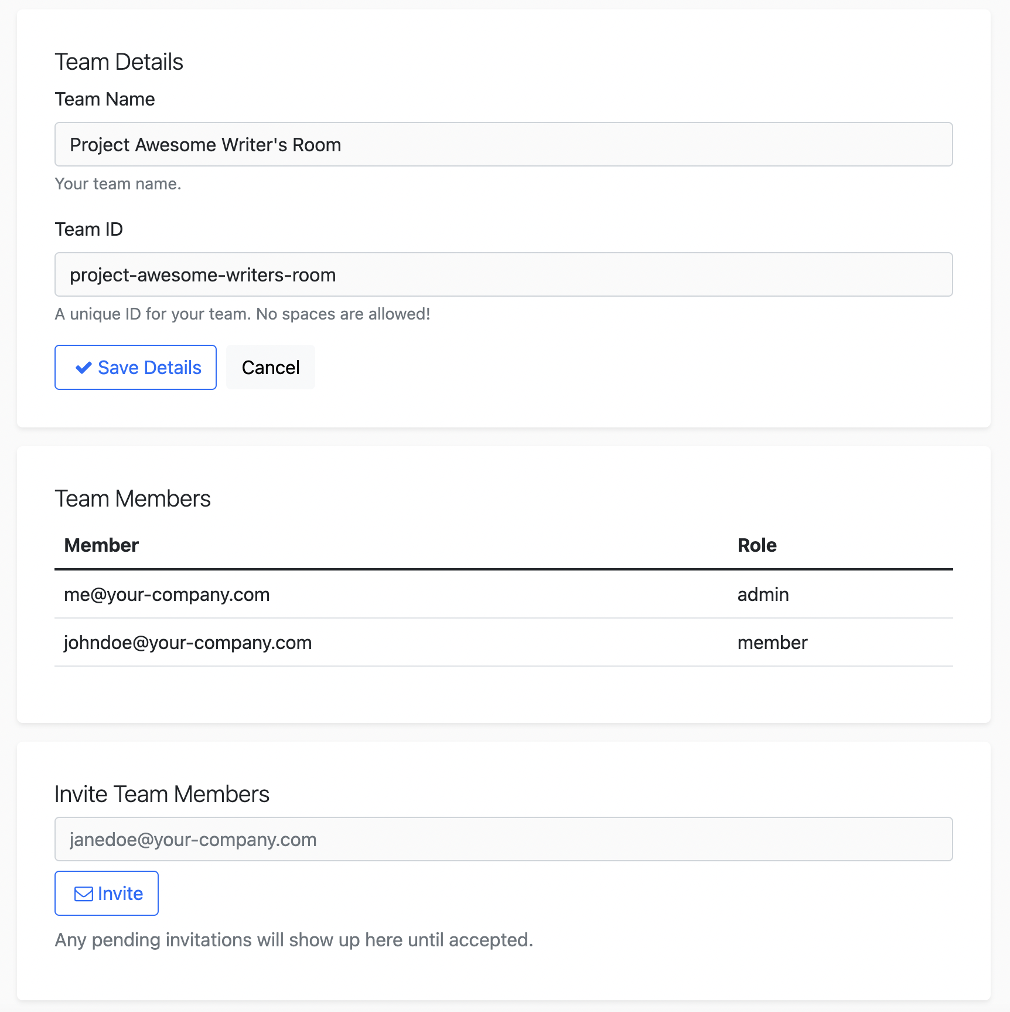Screen dimensions: 1010x1012
Task: Click the pending invitations notice text
Action: click(294, 940)
